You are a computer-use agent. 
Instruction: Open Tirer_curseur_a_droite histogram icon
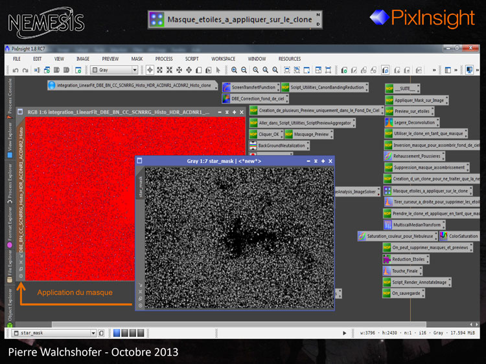point(432,202)
